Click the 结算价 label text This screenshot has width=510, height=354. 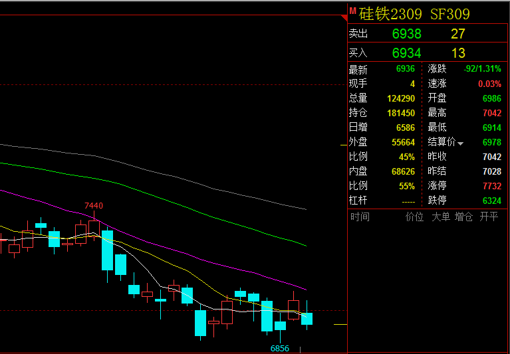(x=442, y=142)
